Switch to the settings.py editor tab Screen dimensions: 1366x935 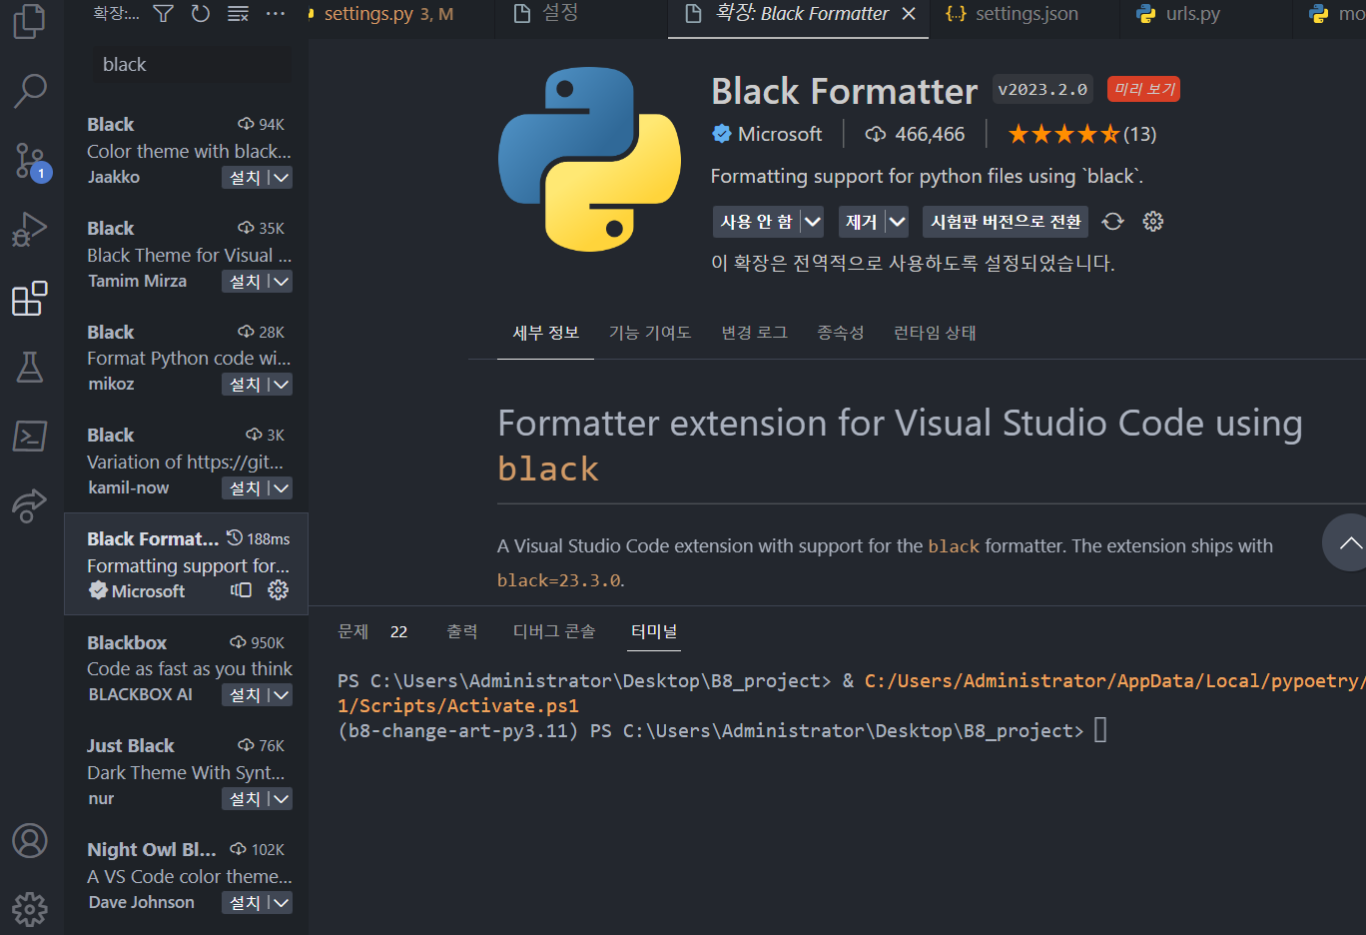click(388, 14)
